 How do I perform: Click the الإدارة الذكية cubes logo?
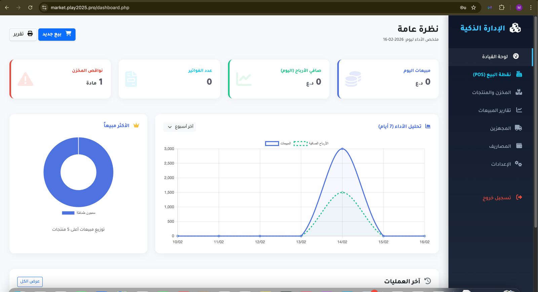click(515, 28)
